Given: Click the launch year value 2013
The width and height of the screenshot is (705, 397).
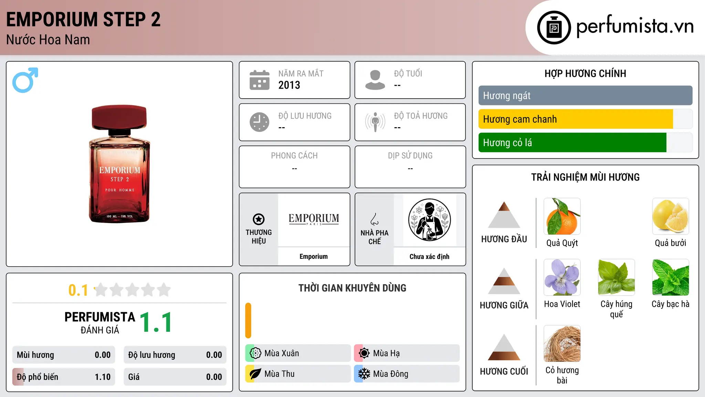Looking at the screenshot, I should (x=289, y=85).
